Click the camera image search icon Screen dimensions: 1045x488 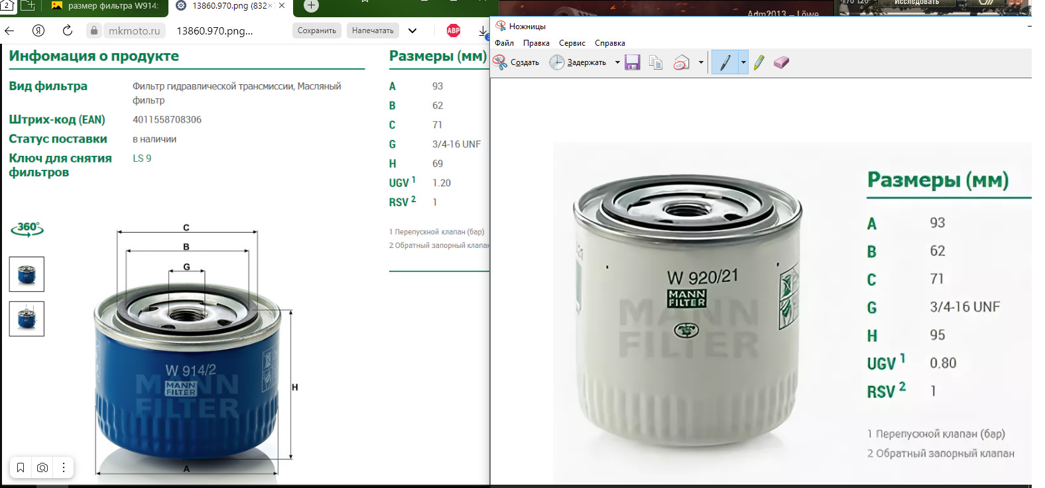[42, 467]
